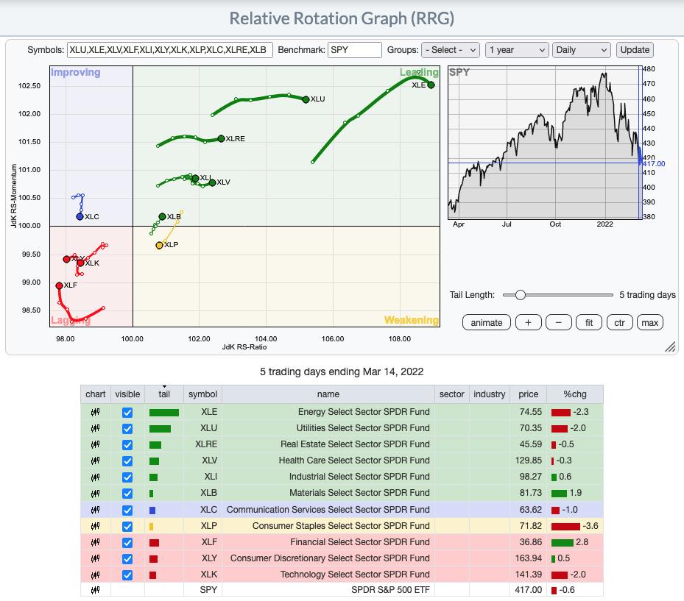This screenshot has height=601, width=684.
Task: Click the Tail Length slider handle
Action: tap(520, 295)
